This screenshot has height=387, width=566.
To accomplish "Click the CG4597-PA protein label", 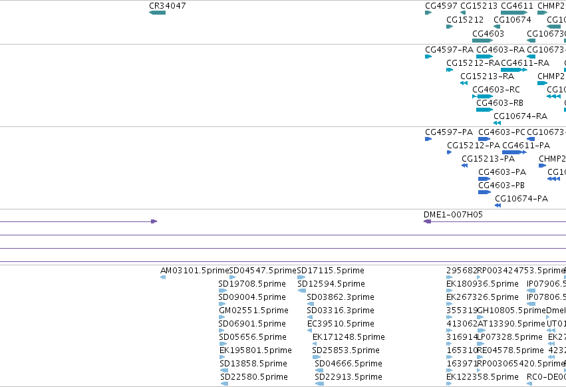I will [x=449, y=132].
